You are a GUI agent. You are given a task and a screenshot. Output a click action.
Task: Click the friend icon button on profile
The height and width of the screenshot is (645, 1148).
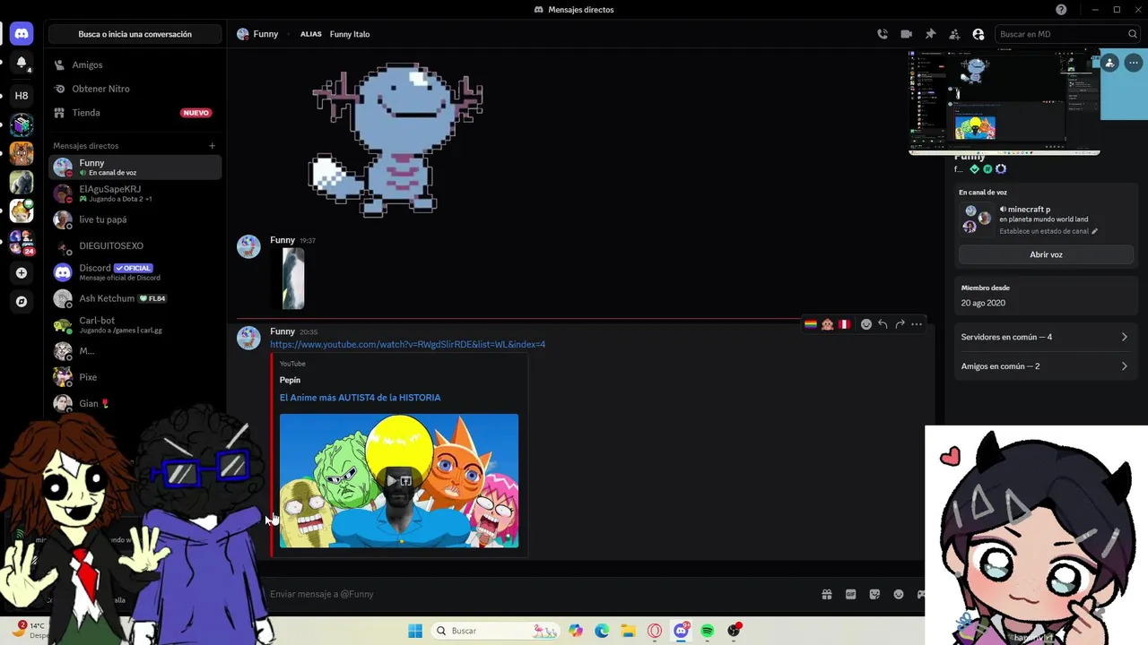1110,63
